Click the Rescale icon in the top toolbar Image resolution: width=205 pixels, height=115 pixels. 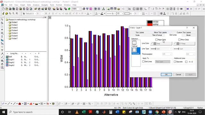(129, 9)
